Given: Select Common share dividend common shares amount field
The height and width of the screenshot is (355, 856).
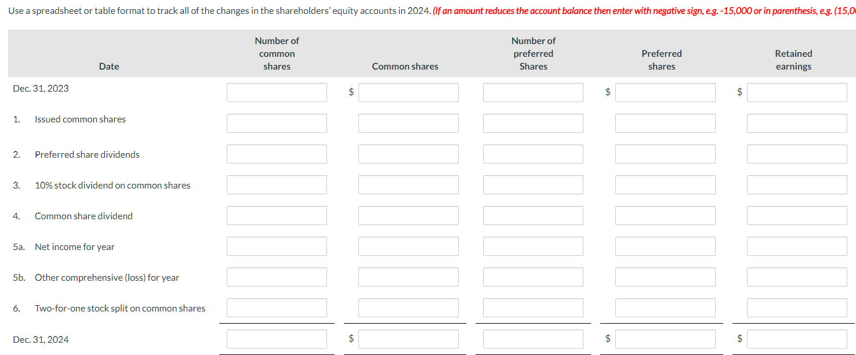Looking at the screenshot, I should click(x=408, y=215).
